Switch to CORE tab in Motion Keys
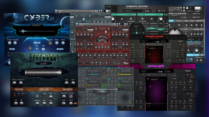This screenshot has height=117, width=209. click(149, 75)
